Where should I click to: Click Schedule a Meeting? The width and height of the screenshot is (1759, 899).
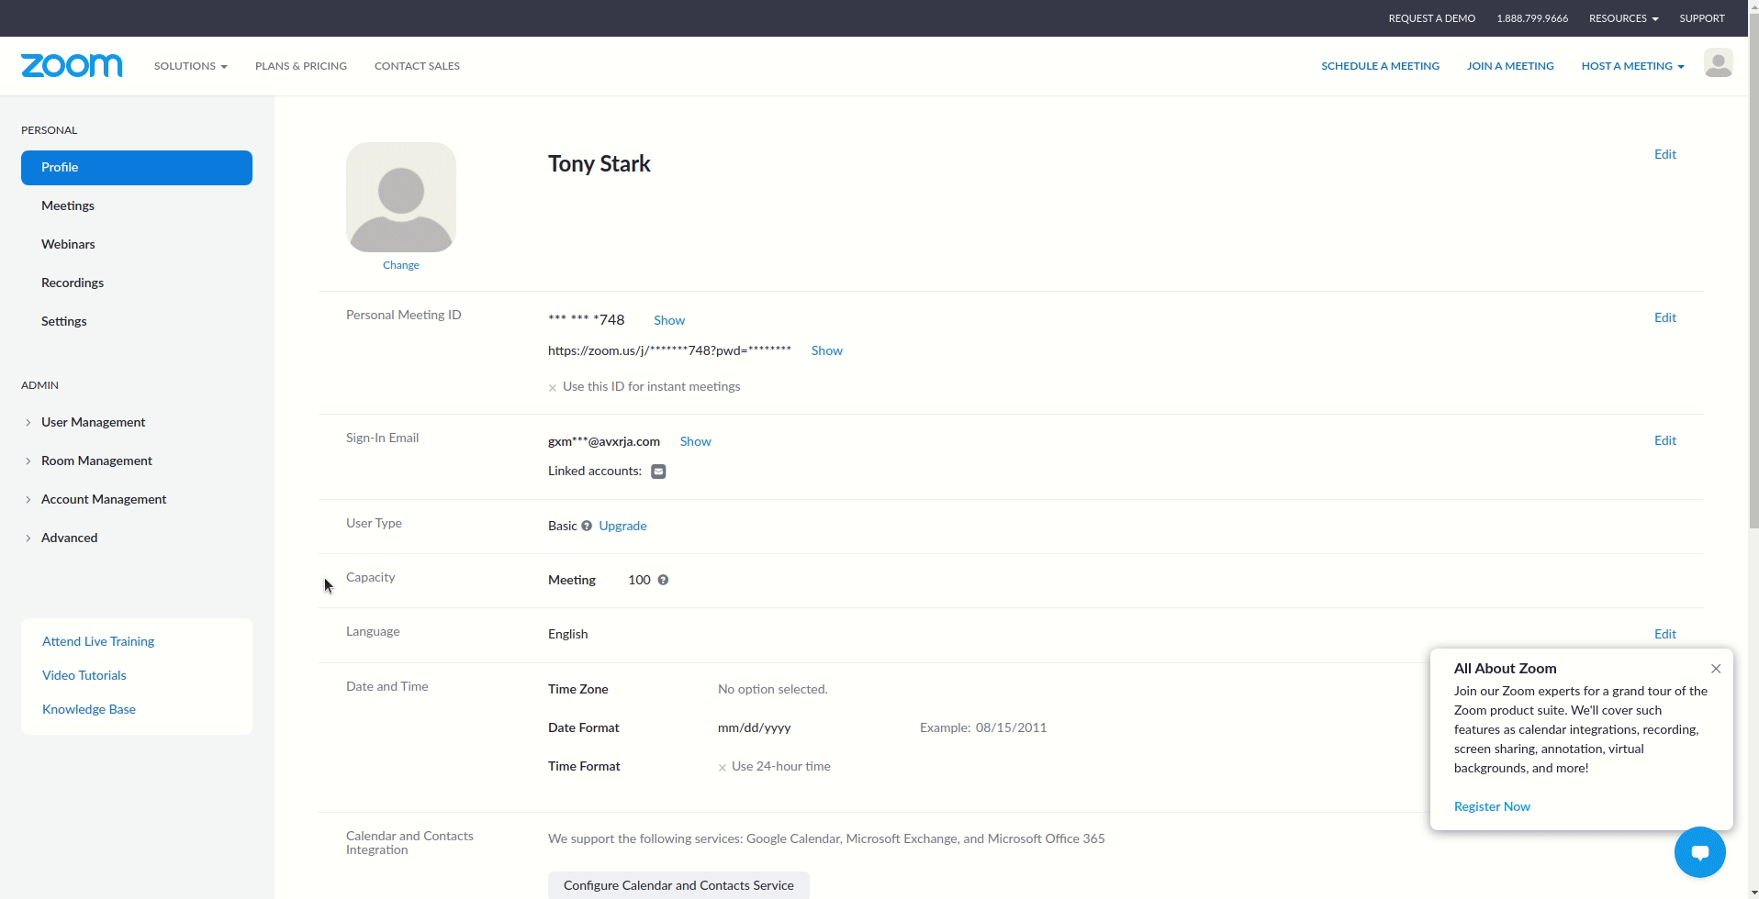click(x=1380, y=66)
